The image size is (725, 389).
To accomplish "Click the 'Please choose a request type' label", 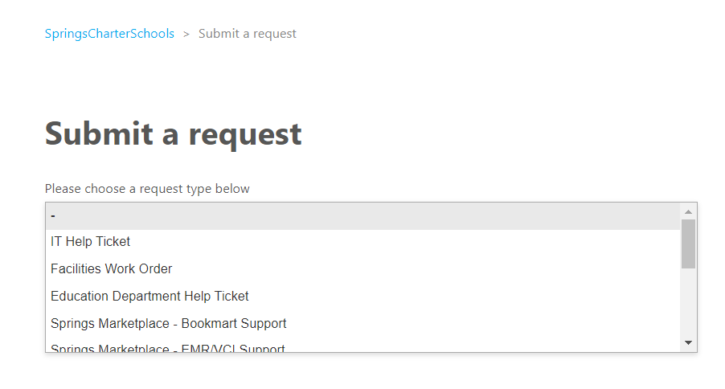I will (147, 189).
